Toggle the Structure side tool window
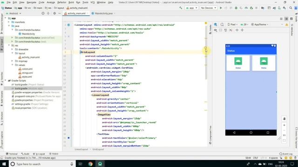This screenshot has height=167, width=298. tap(2, 118)
